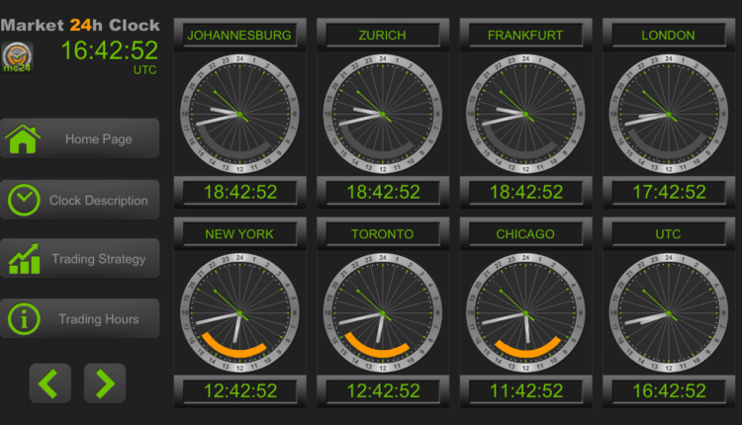Click the Chicago digital time 11:42:52
The width and height of the screenshot is (742, 425).
pos(525,391)
